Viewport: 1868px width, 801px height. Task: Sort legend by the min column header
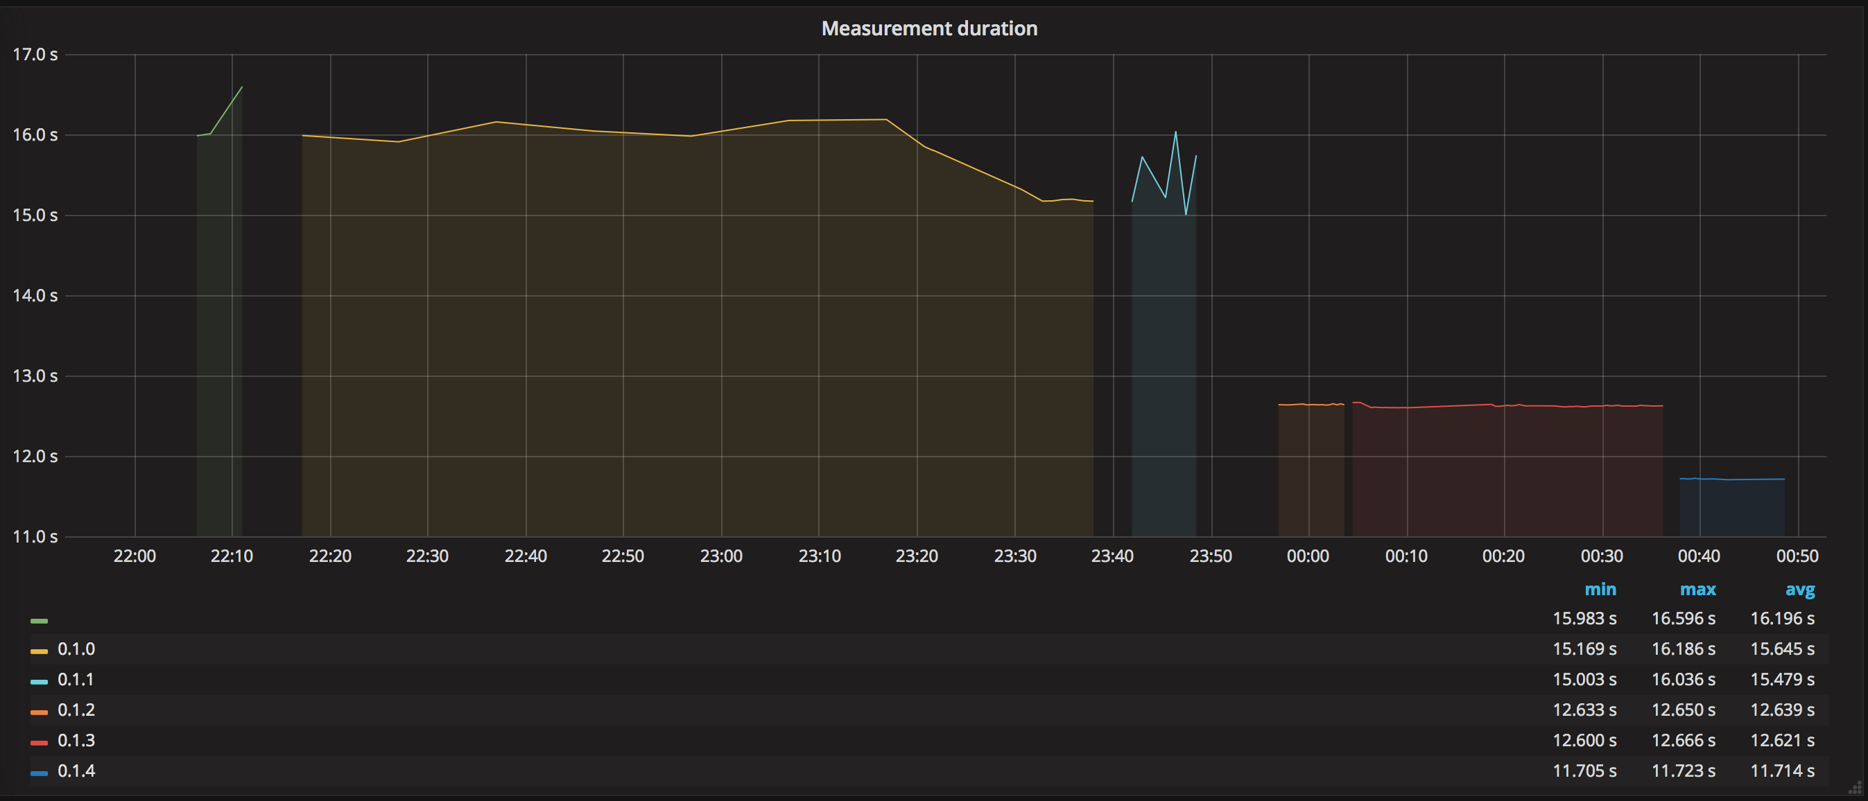click(x=1600, y=588)
